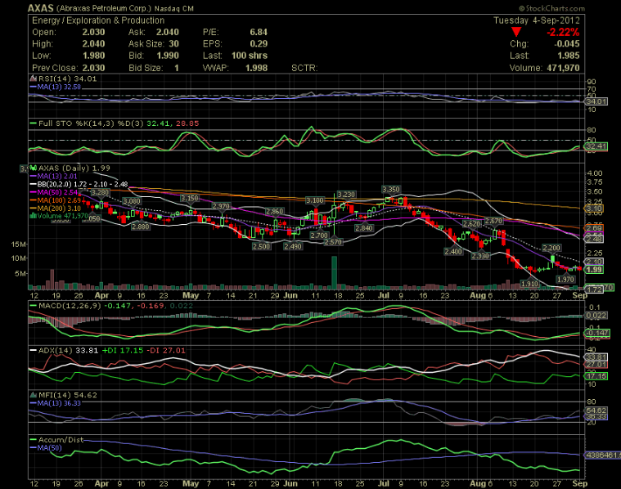Click the MA(50) legend under Accum/Dist

[46, 448]
